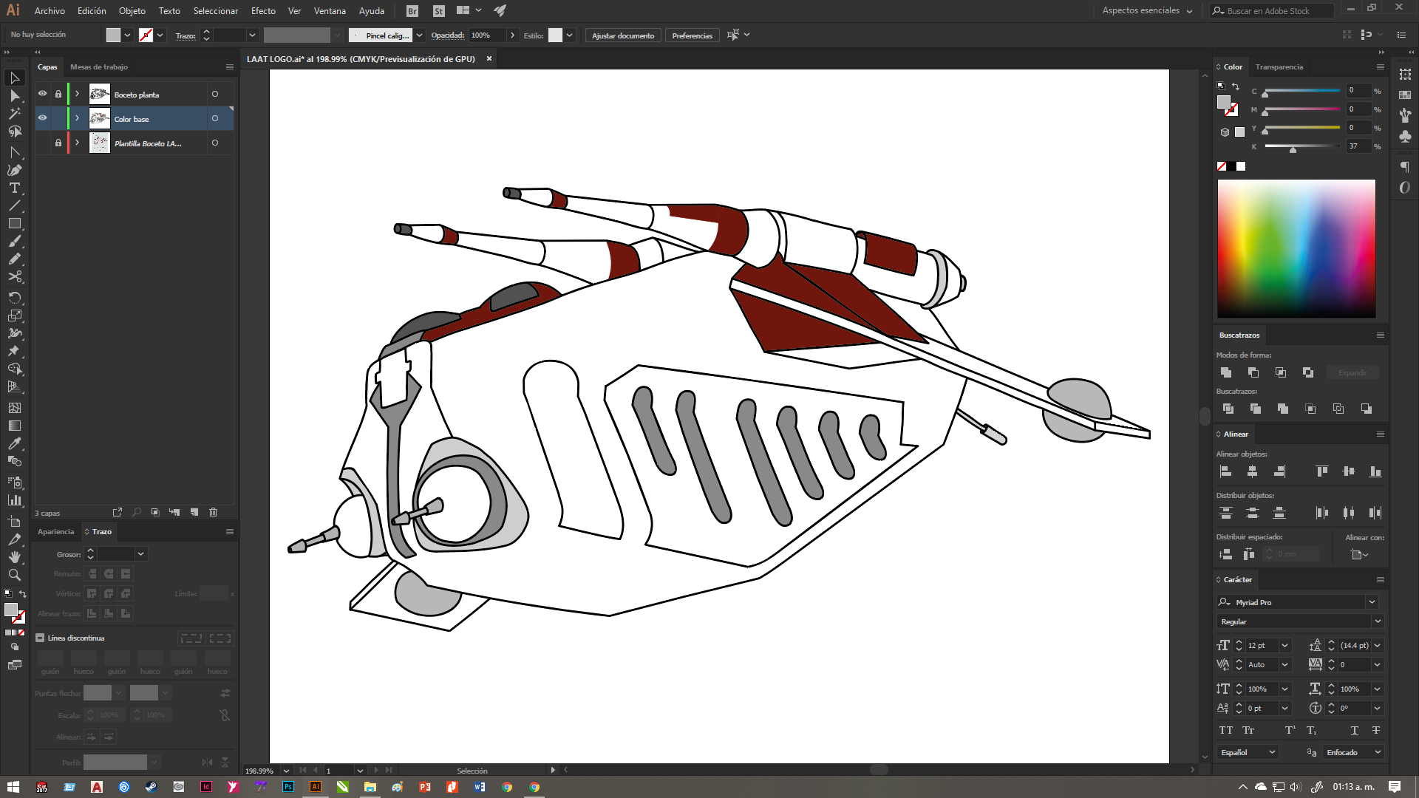Select the Paintbrush tool

click(x=14, y=241)
